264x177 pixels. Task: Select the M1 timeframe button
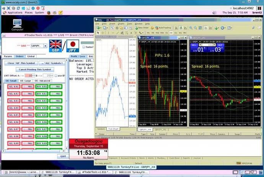coord(148,33)
